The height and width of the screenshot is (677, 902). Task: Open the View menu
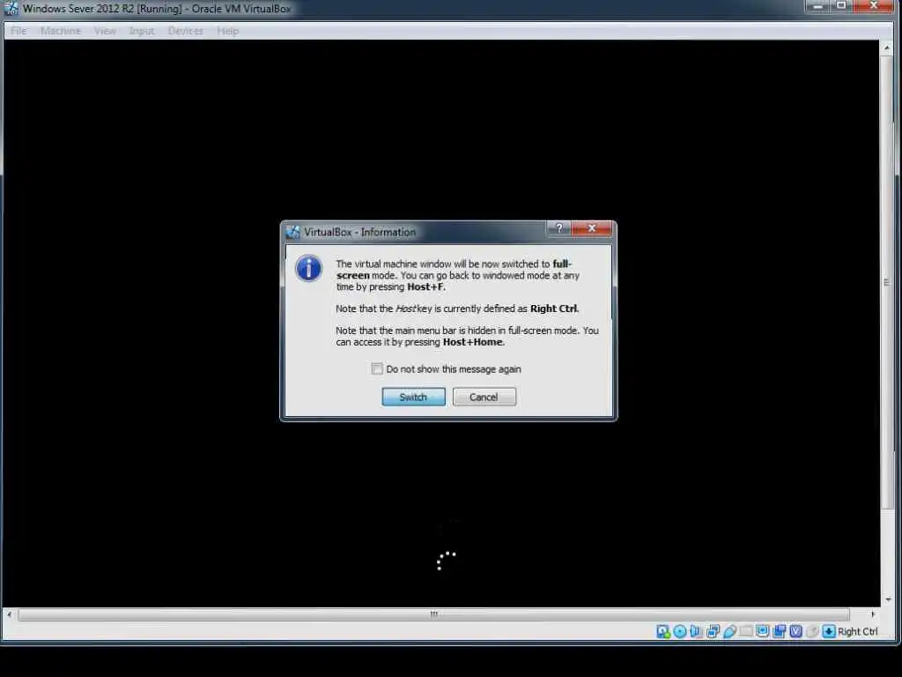(106, 31)
